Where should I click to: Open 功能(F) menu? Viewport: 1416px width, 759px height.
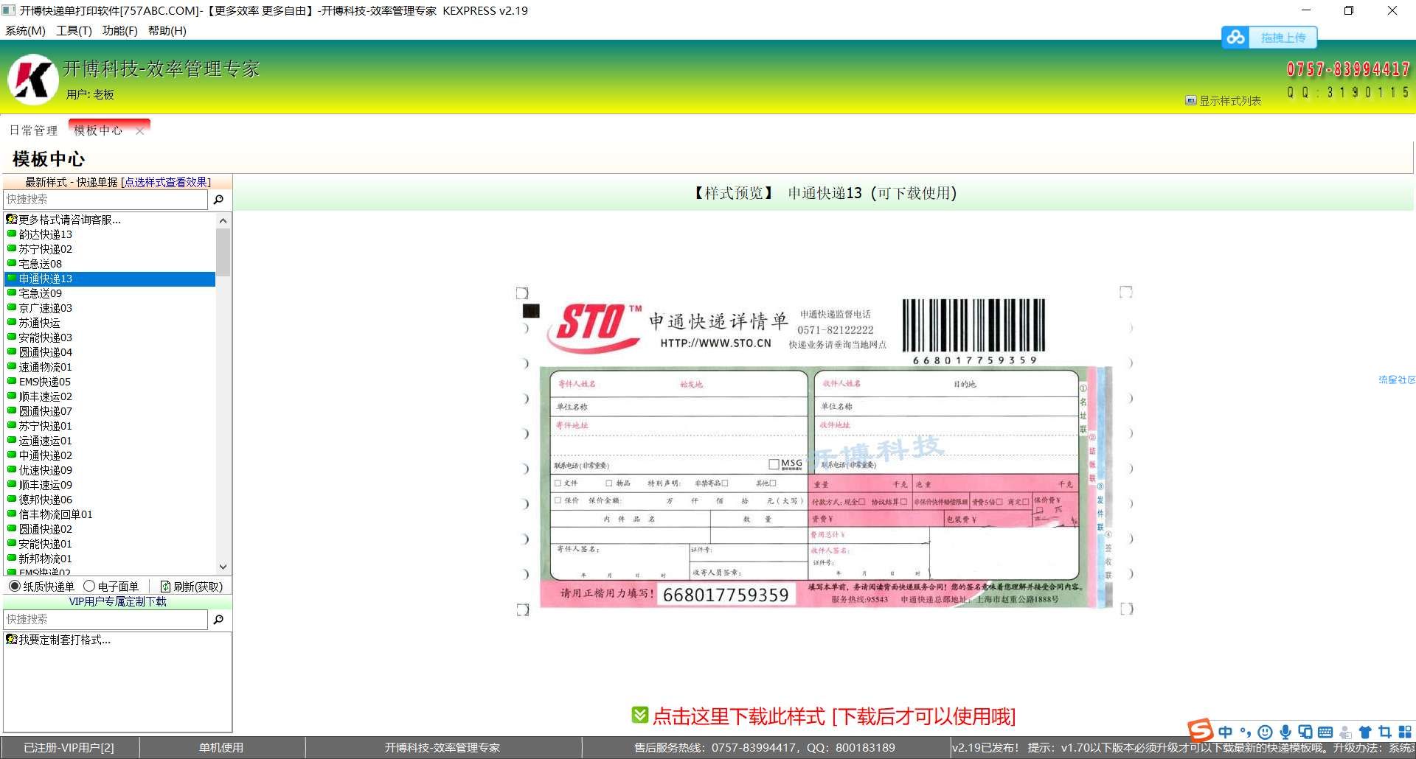pyautogui.click(x=120, y=30)
